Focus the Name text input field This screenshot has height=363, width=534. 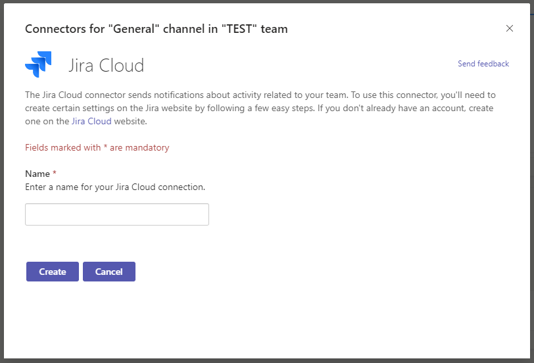117,214
